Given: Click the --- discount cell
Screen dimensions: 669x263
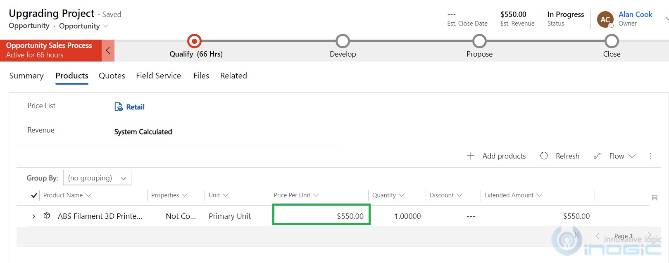Looking at the screenshot, I should pos(471,216).
